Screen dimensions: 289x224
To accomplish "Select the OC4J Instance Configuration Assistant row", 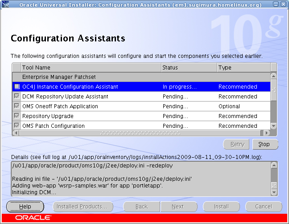I will pyautogui.click(x=141, y=86).
